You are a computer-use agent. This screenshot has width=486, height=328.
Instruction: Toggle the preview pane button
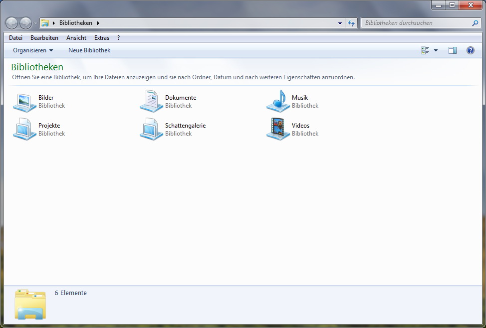tap(453, 50)
